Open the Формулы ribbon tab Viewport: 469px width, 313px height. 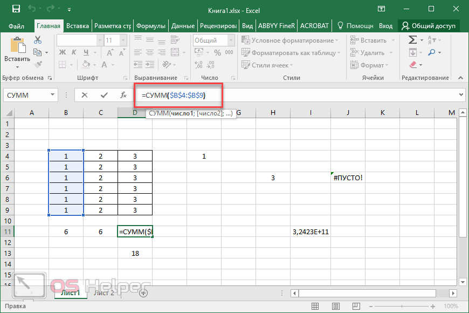click(x=151, y=26)
